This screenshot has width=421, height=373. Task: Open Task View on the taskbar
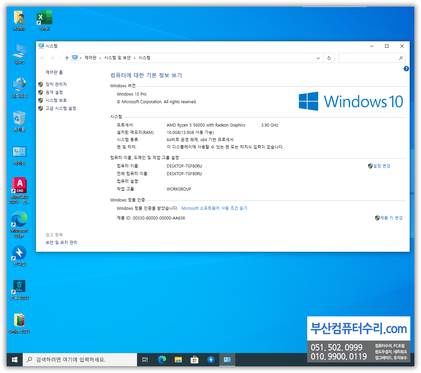coord(145,360)
